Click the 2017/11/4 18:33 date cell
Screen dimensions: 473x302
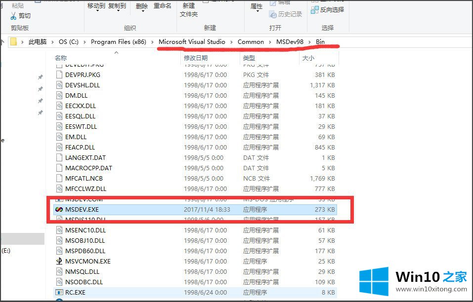[207, 210]
